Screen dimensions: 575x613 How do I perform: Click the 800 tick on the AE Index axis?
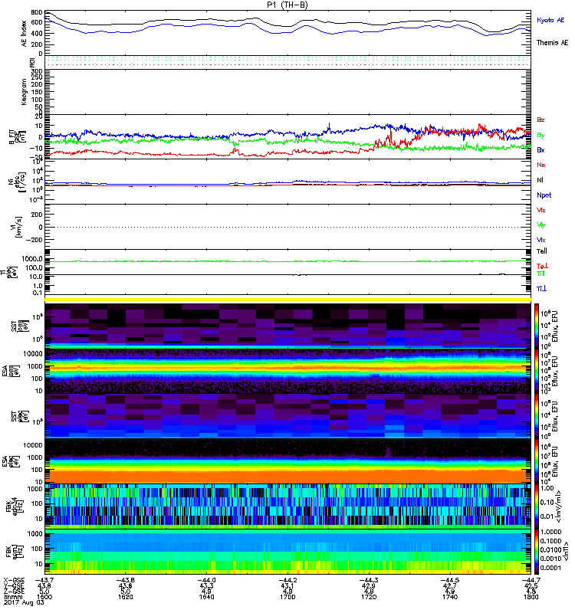[36, 12]
